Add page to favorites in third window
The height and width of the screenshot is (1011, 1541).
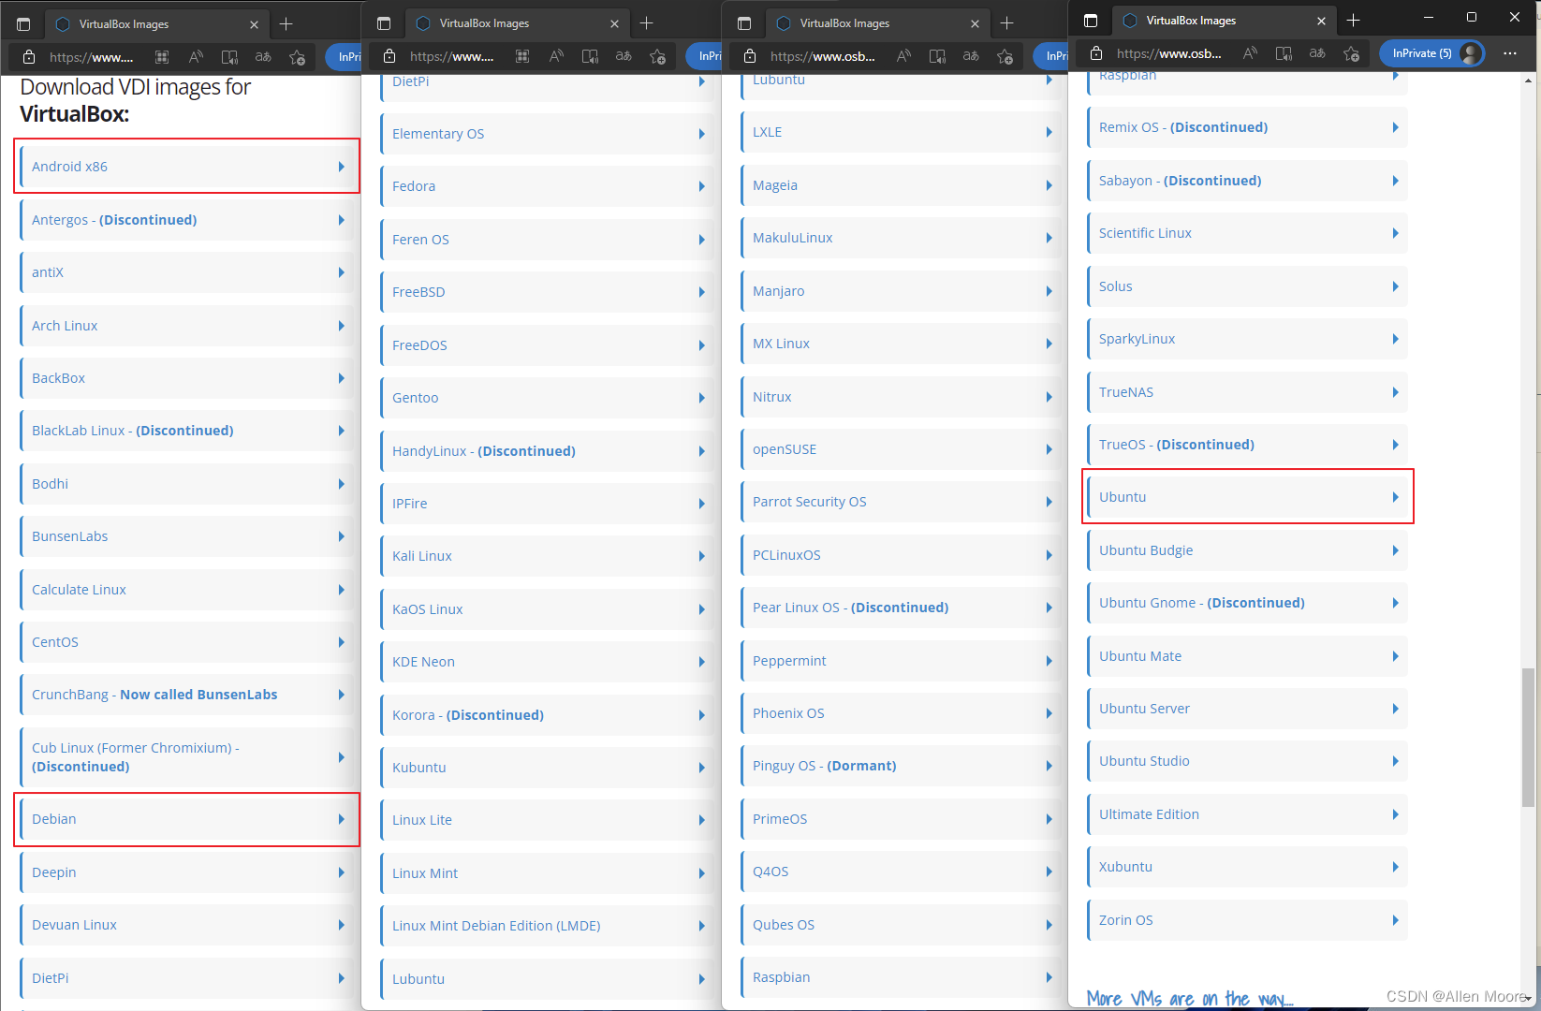[x=1005, y=56]
